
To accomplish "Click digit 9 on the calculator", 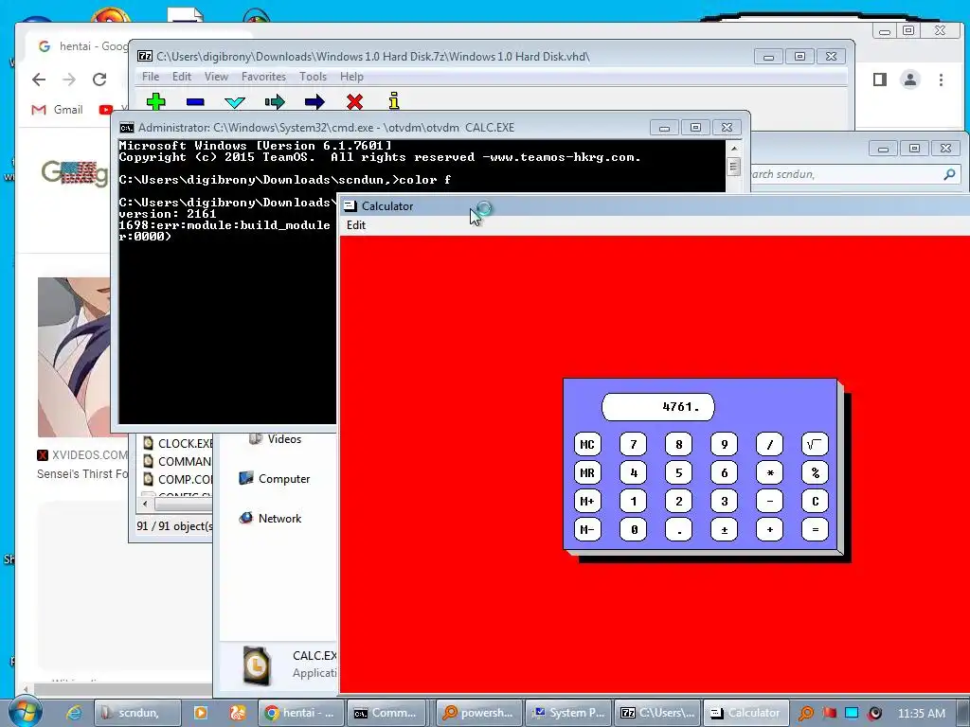I will pyautogui.click(x=724, y=444).
